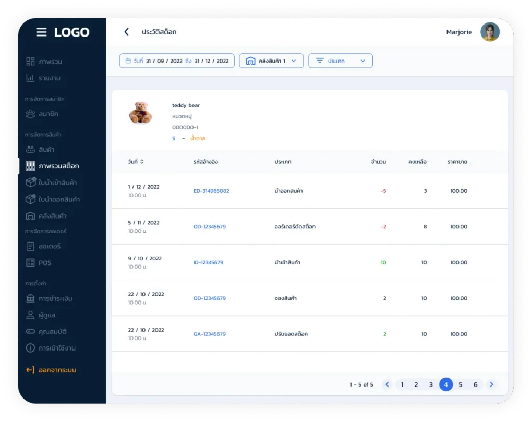Select สมาชิก in the sidebar
The width and height of the screenshot is (532, 422).
point(42,114)
